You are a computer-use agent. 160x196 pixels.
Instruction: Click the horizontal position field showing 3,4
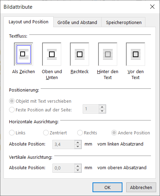pos(64,144)
